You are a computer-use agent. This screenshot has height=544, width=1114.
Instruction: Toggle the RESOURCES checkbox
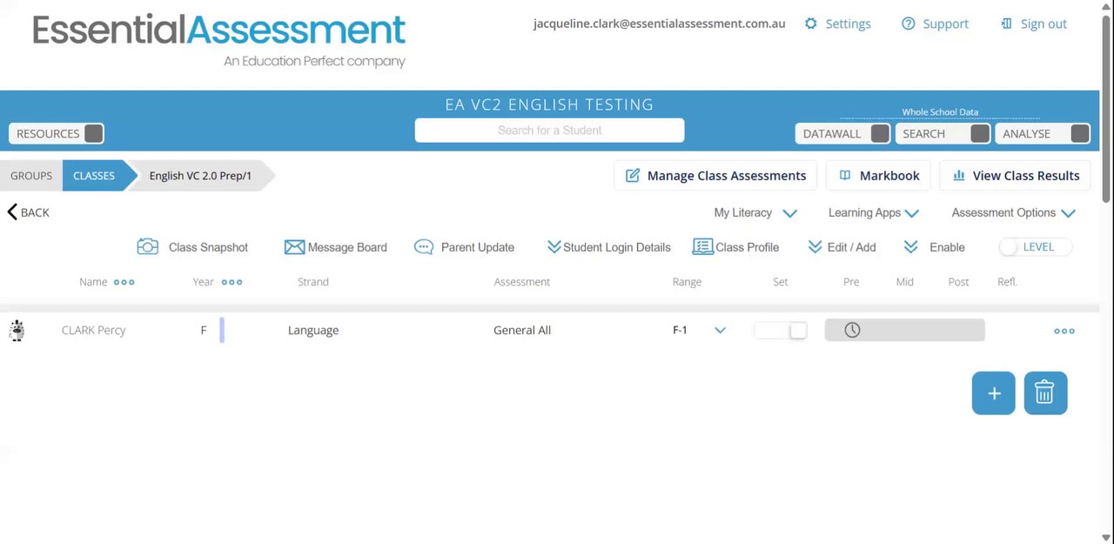(94, 133)
